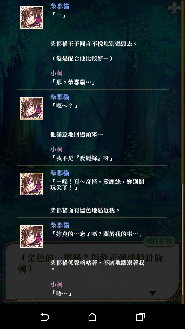185x329 pixels.
Task: Open the Android recent apps view
Action: pos(140,317)
